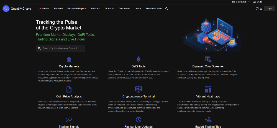Image resolution: width=277 pixels, height=128 pixels.
Task: Open the Research Reports menu
Action: coord(77,9)
